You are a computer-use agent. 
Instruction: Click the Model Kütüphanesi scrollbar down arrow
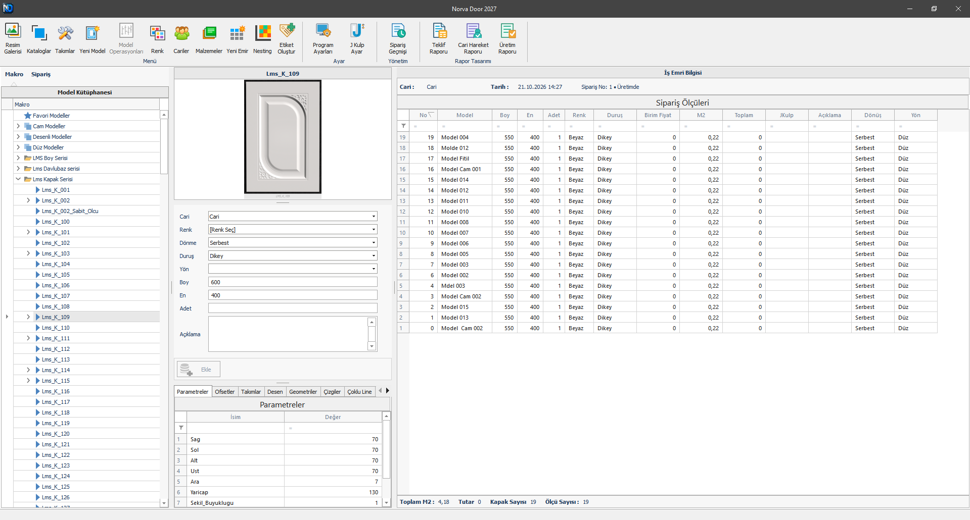164,503
